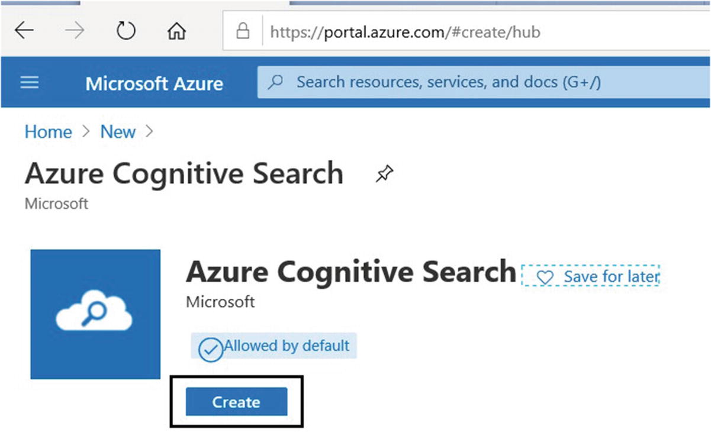The width and height of the screenshot is (711, 432).
Task: Click the checkmark icon on Allowed by default
Action: tap(210, 349)
